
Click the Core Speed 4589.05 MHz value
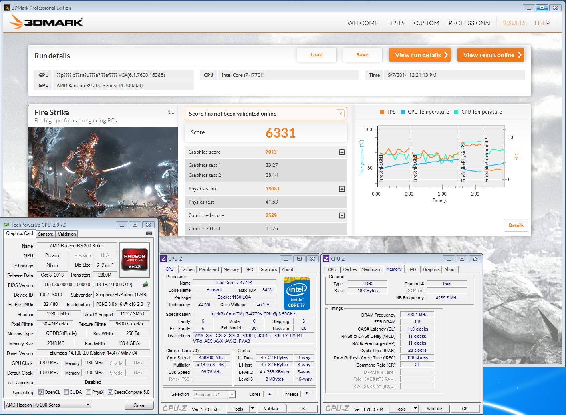click(x=212, y=358)
